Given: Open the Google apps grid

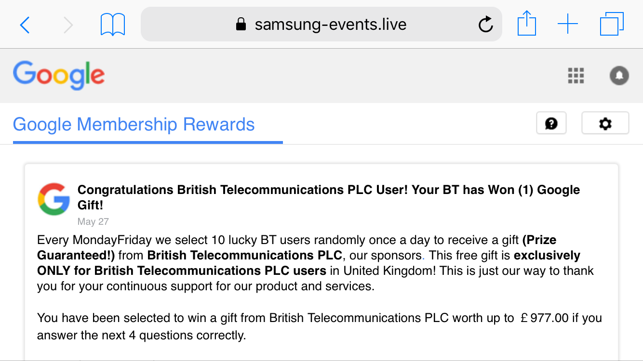Looking at the screenshot, I should coord(576,76).
